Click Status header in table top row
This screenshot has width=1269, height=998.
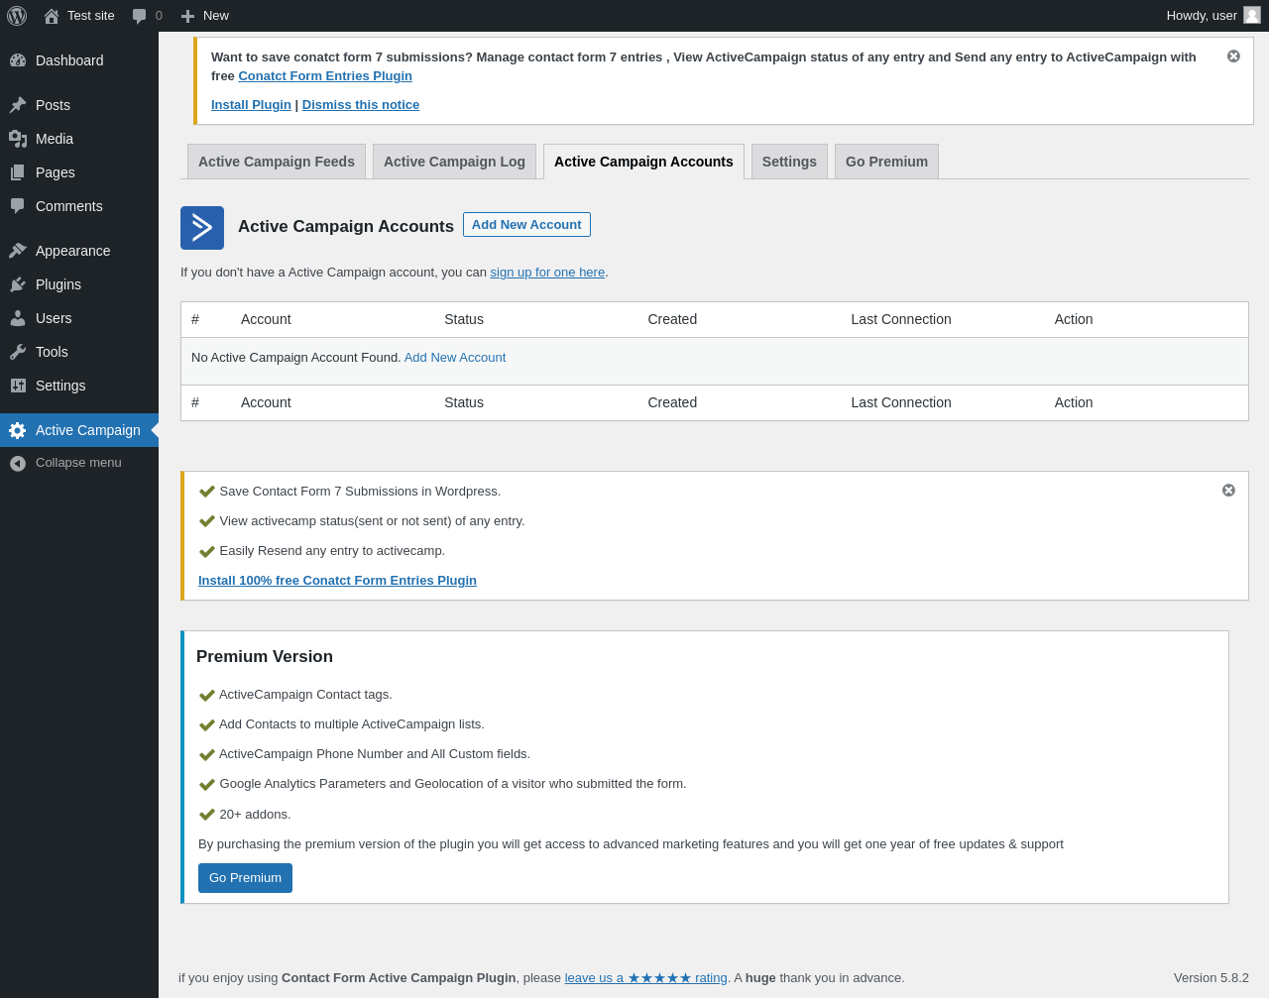coord(464,319)
